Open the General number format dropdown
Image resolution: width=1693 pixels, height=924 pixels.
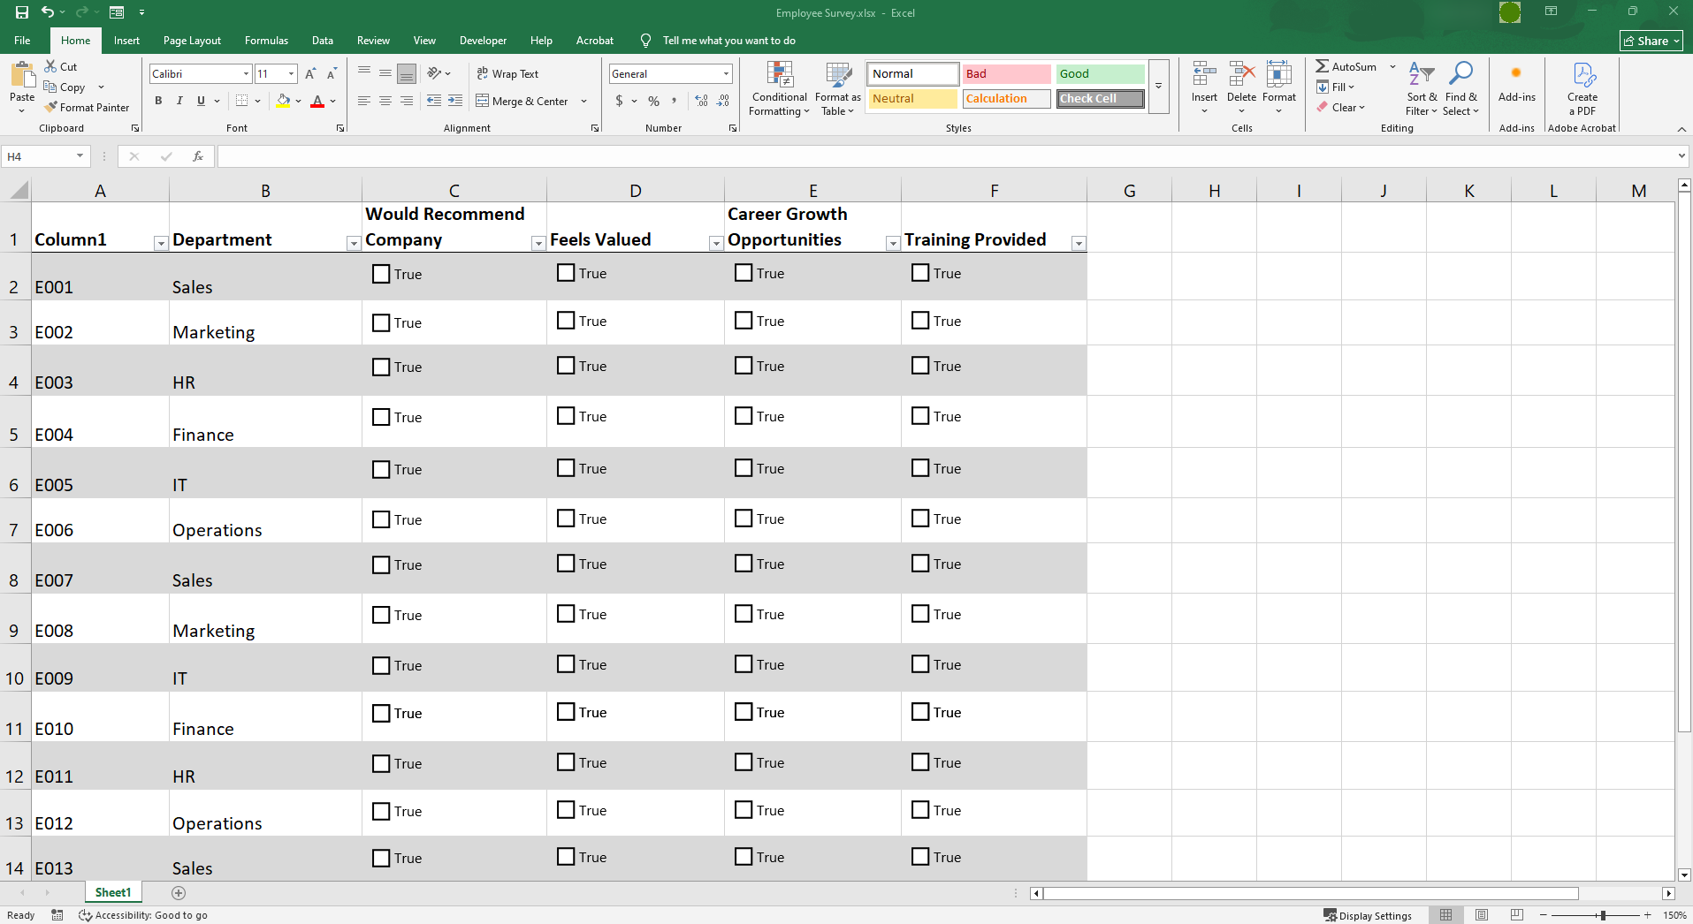tap(726, 74)
